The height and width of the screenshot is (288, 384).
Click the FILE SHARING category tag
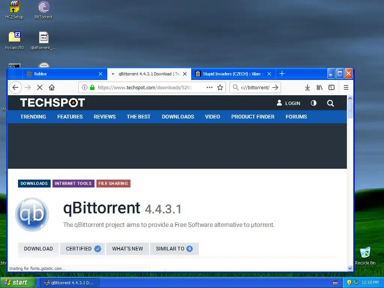click(x=113, y=183)
